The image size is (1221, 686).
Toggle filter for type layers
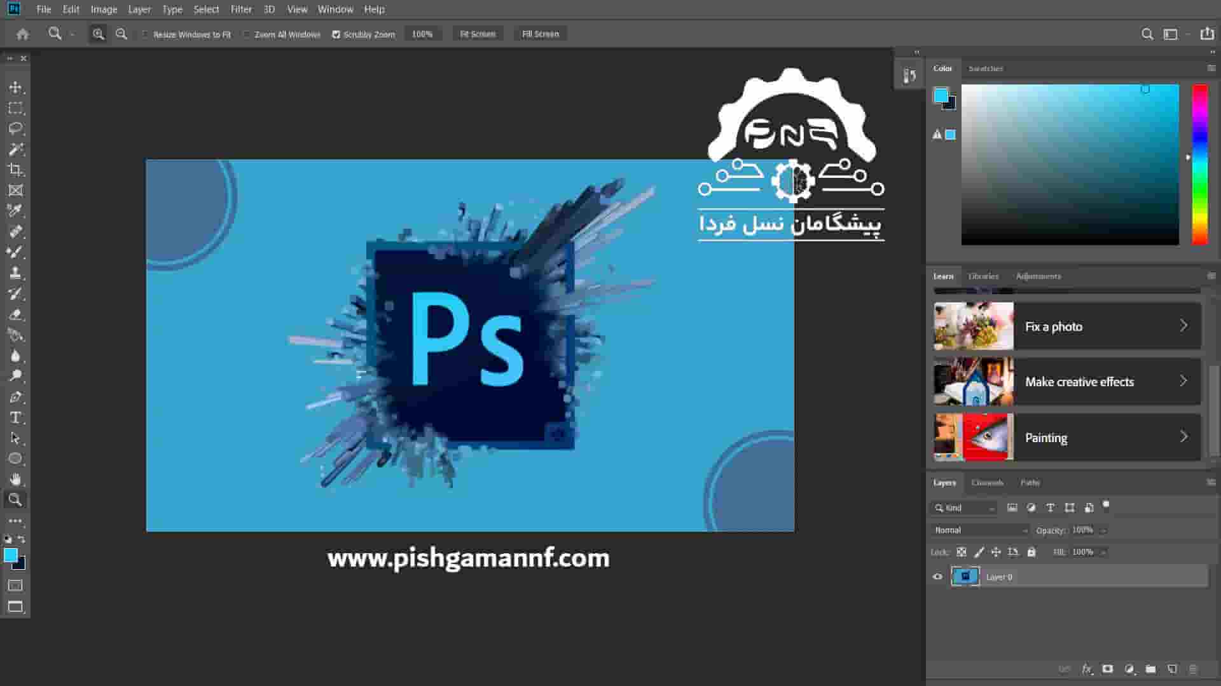point(1051,508)
